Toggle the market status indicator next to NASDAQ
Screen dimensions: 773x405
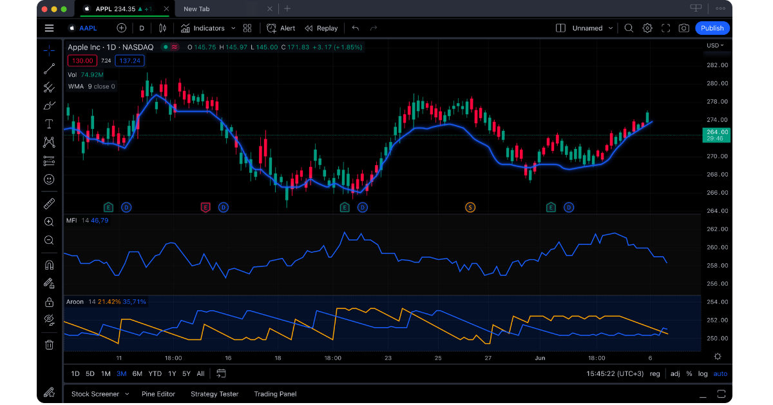click(166, 47)
